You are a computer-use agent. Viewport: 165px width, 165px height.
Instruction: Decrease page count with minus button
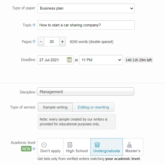click(x=41, y=42)
